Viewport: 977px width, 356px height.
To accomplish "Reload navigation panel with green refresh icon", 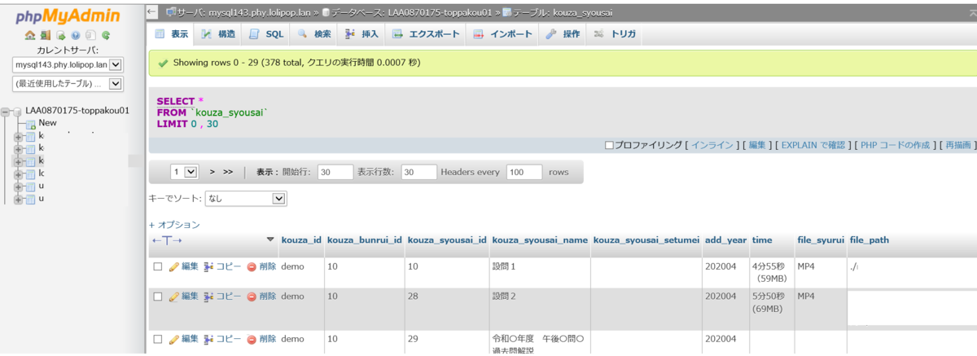I will click(x=106, y=35).
